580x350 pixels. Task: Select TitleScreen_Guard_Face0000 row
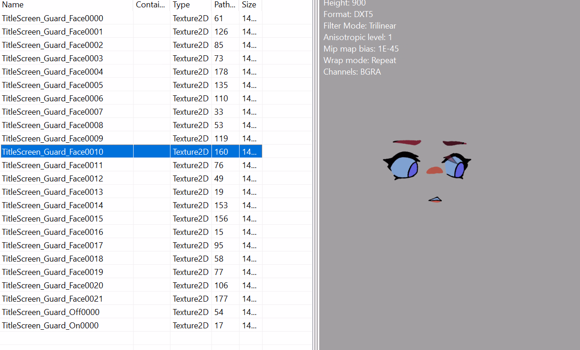pos(53,18)
